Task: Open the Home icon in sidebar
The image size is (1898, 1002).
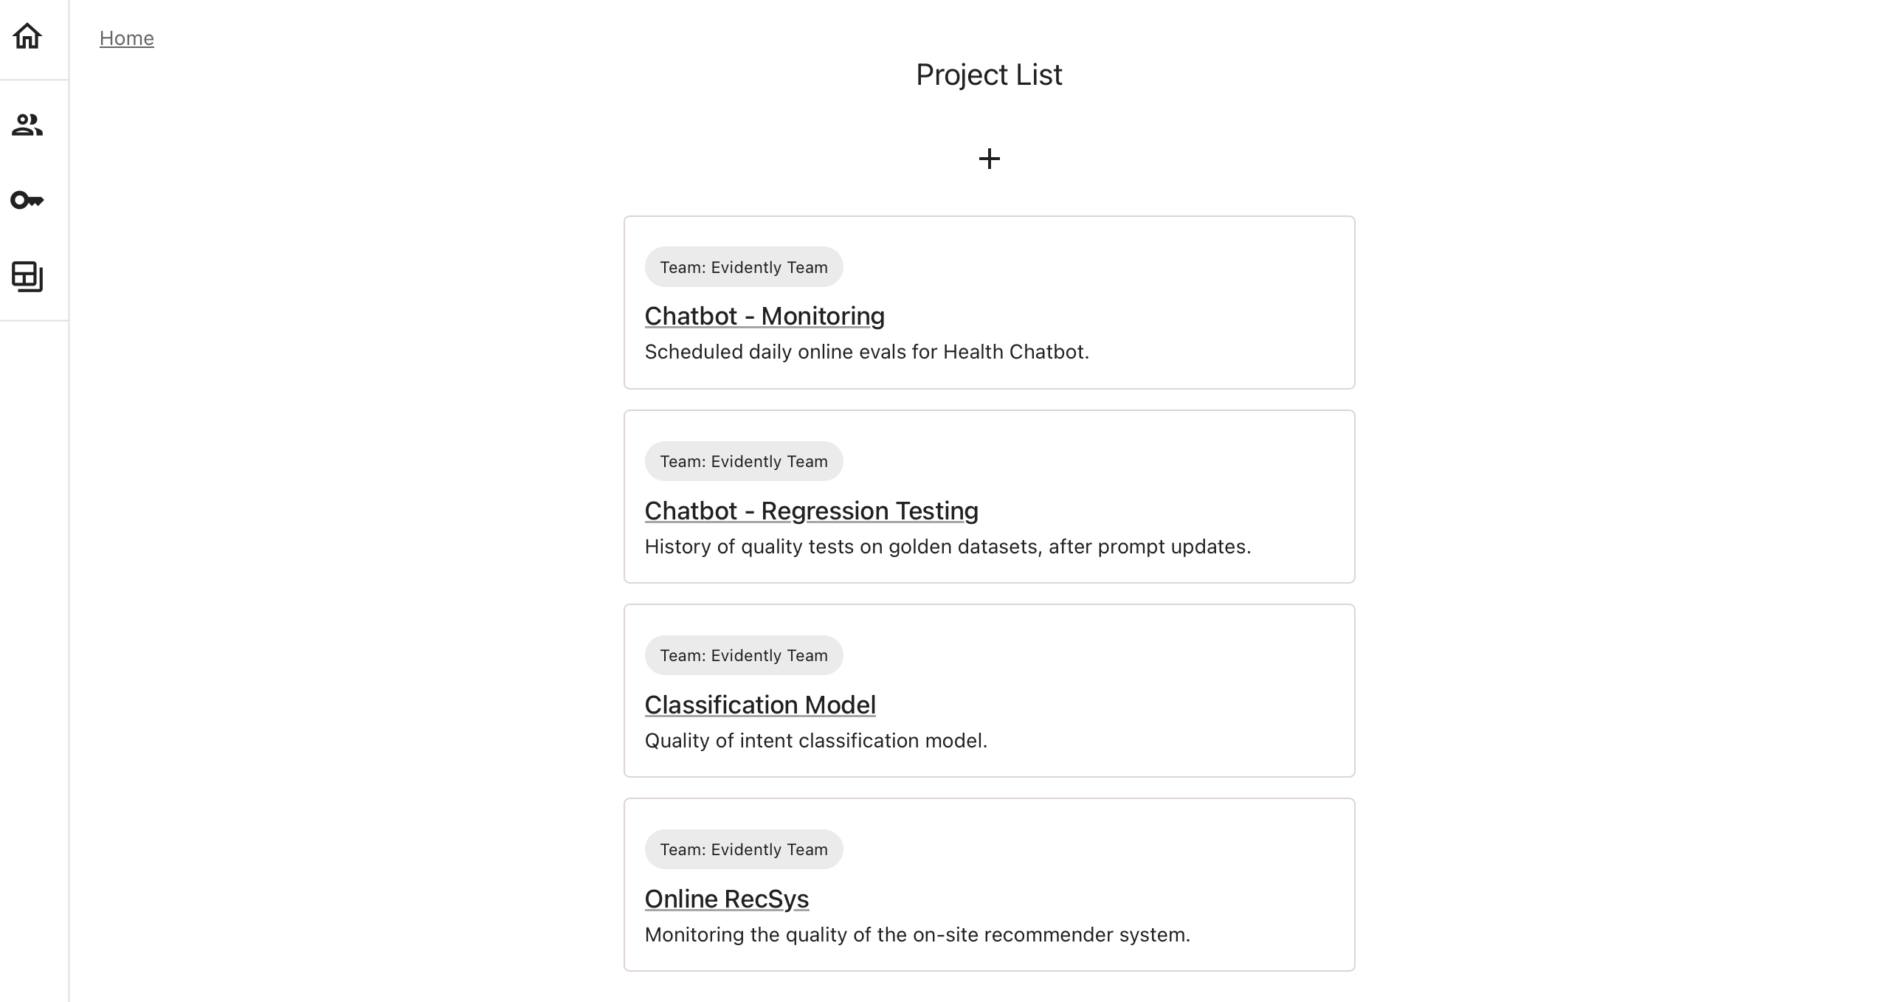Action: click(27, 36)
